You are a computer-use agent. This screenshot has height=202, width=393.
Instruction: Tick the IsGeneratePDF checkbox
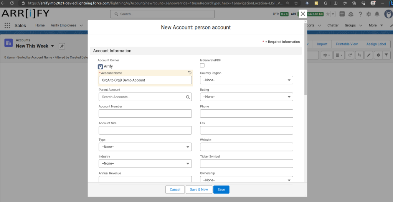[x=202, y=65]
